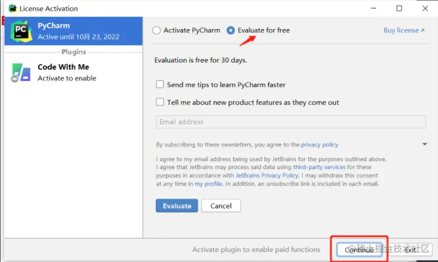Screen dimensions: 438x262
Task: Open the third-party services link
Action: [319, 167]
